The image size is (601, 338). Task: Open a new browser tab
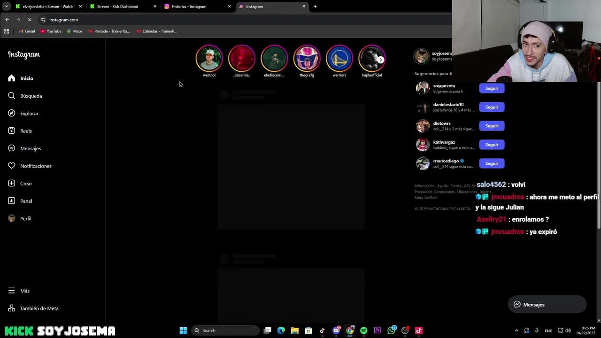315,7
